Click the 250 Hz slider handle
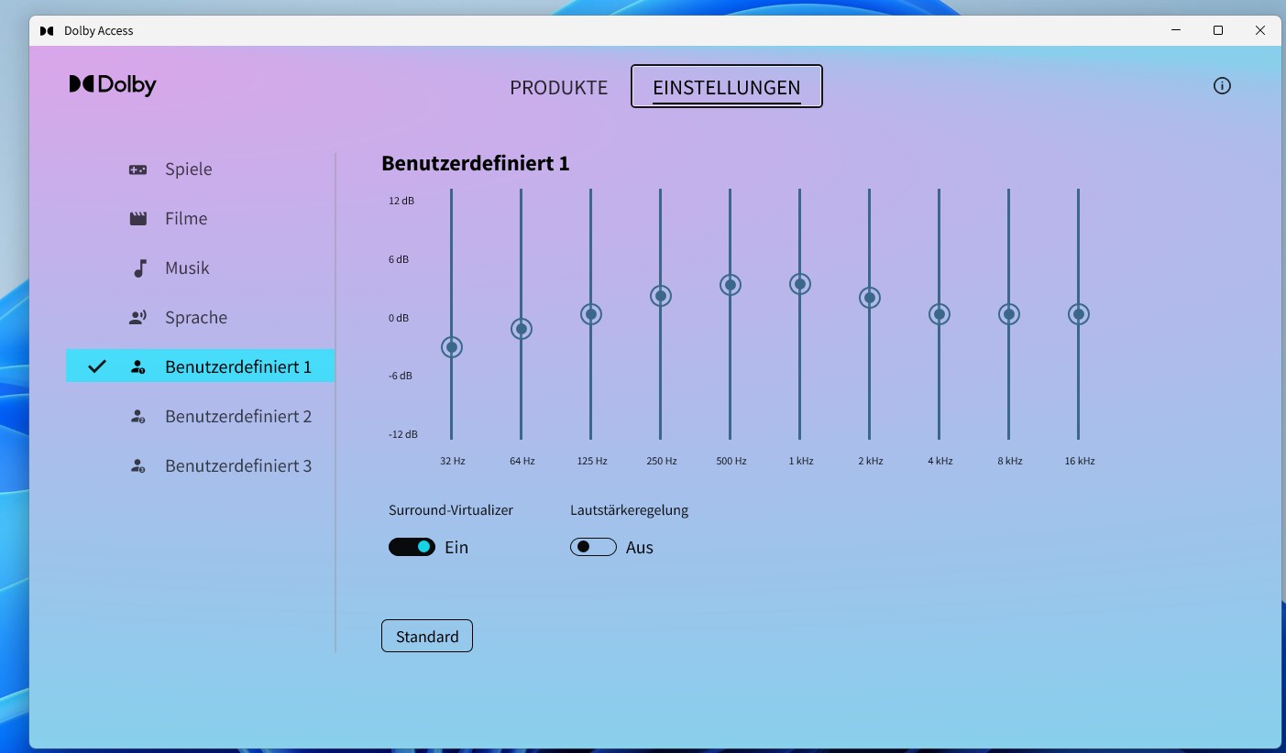This screenshot has width=1286, height=753. 660,296
